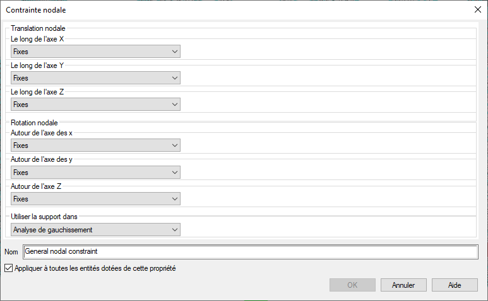The width and height of the screenshot is (488, 301).
Task: Close the Contrainte nodale dialog
Action: pos(477,9)
